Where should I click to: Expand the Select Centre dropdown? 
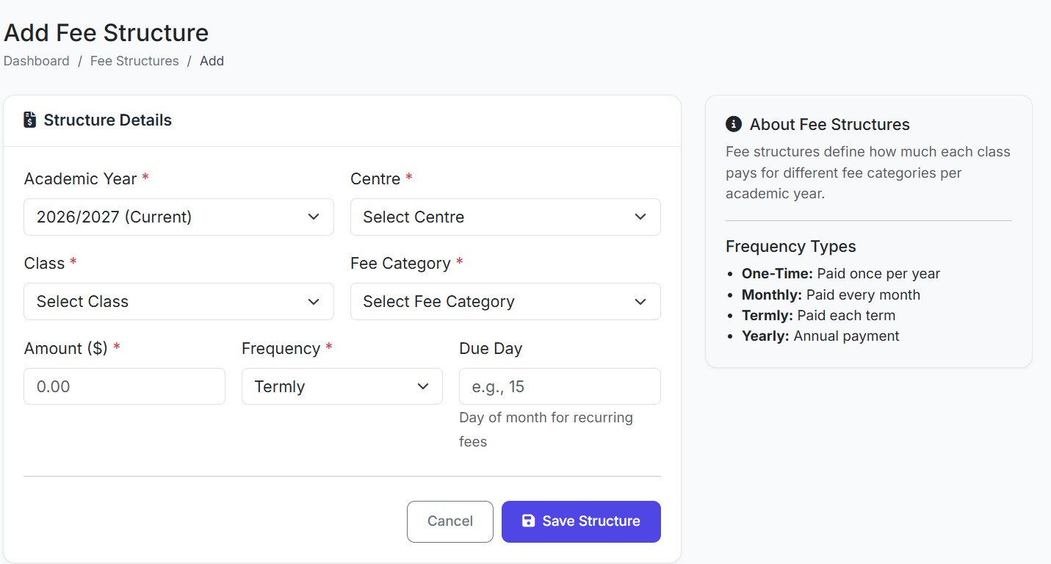pos(505,217)
